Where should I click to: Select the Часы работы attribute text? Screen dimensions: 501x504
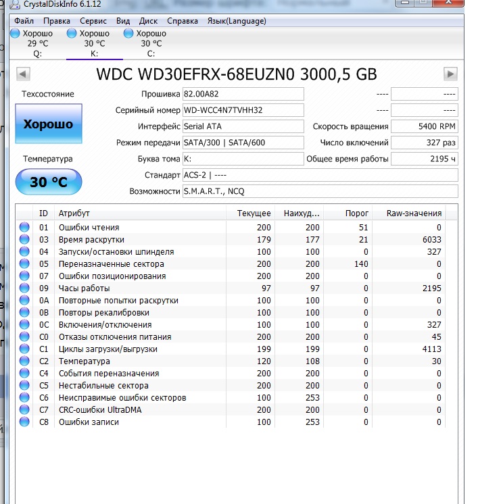click(x=85, y=288)
